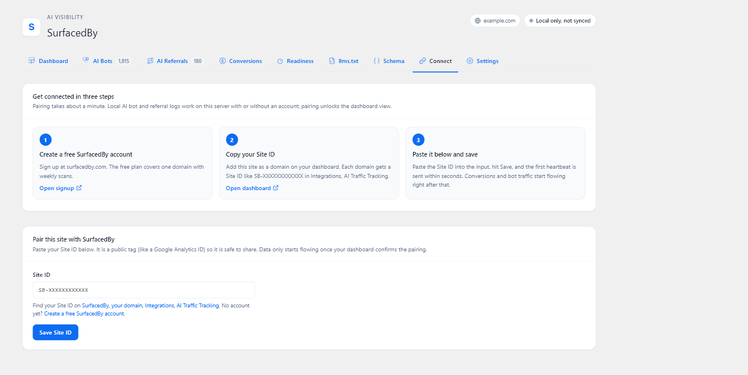Click the Conversions dollar icon
The width and height of the screenshot is (748, 375).
(222, 61)
